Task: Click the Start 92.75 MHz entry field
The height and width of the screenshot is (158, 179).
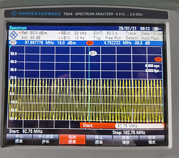Action: tap(139, 126)
